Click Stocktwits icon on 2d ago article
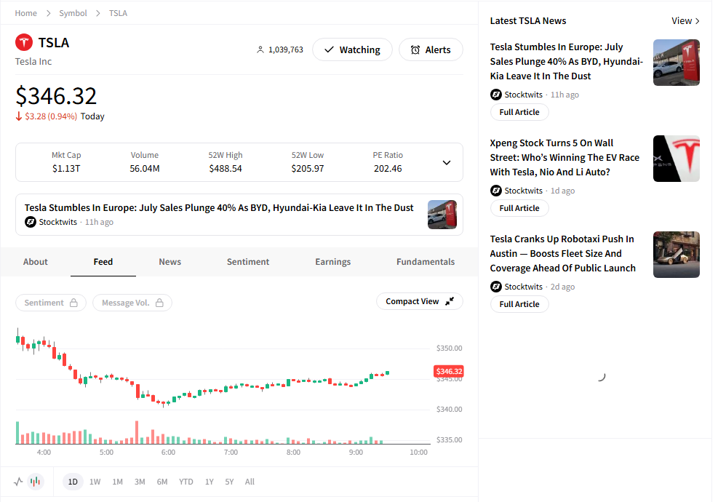 (x=496, y=287)
